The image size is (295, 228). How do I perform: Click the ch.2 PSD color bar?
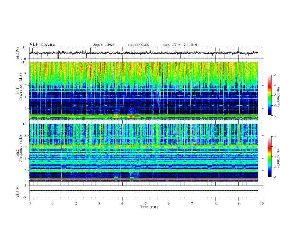click(x=269, y=157)
